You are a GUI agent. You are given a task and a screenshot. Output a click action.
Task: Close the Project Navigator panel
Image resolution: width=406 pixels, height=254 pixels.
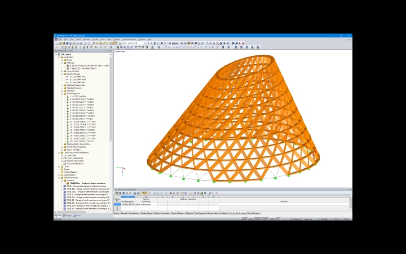coord(111,51)
